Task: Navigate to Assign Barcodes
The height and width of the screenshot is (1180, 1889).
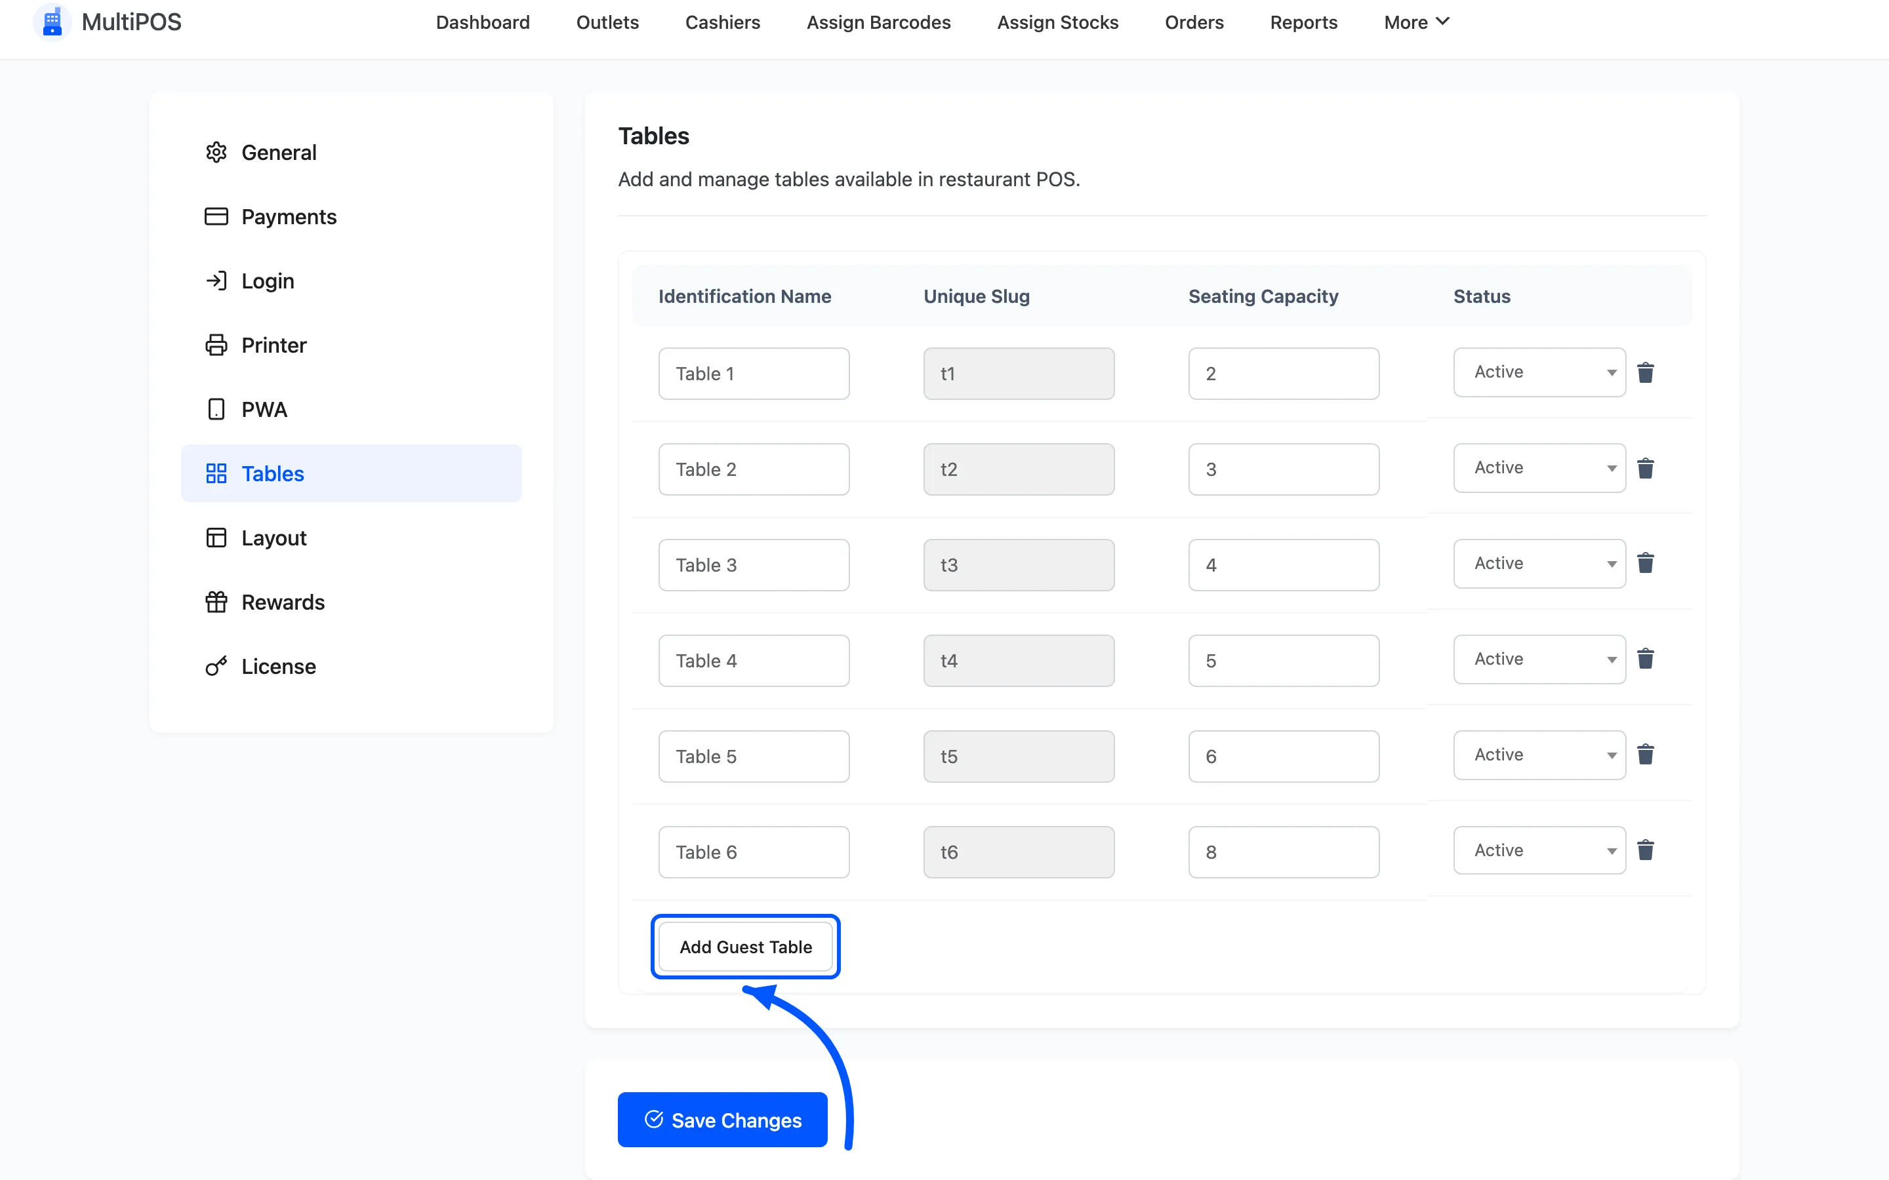Action: [x=878, y=22]
